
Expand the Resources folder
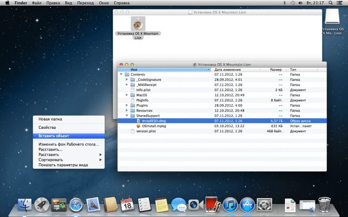(127, 111)
